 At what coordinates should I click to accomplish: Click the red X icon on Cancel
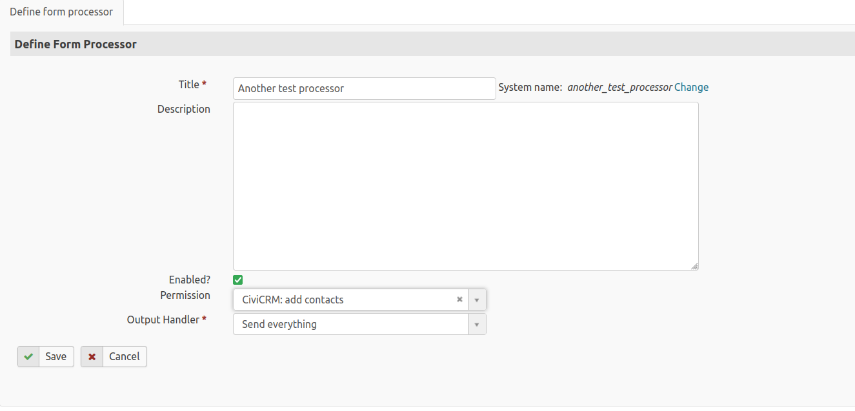click(x=92, y=357)
